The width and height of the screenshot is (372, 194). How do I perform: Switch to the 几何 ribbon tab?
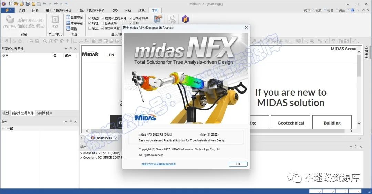click(22, 11)
